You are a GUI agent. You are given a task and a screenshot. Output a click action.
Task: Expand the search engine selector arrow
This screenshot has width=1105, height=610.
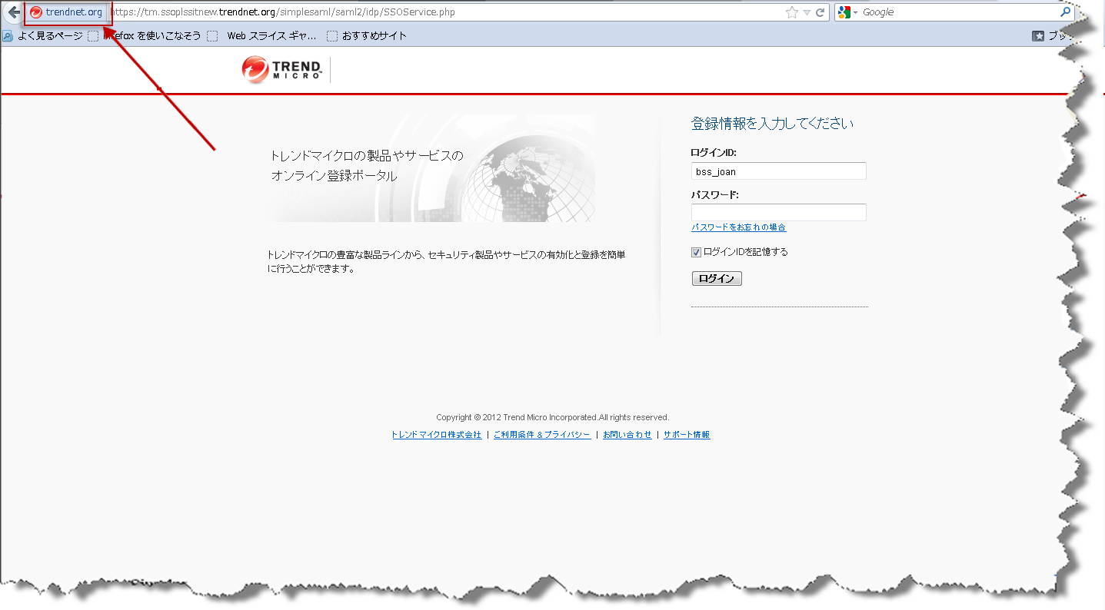(x=855, y=13)
